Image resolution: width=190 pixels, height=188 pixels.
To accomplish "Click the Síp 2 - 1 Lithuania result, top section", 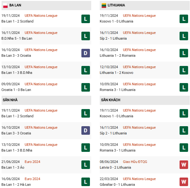I will 113,38.
